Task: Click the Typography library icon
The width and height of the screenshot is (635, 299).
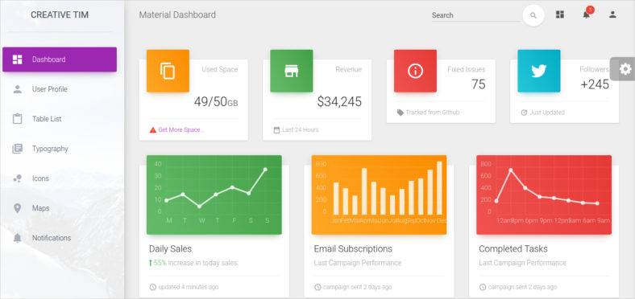Action: click(x=18, y=149)
